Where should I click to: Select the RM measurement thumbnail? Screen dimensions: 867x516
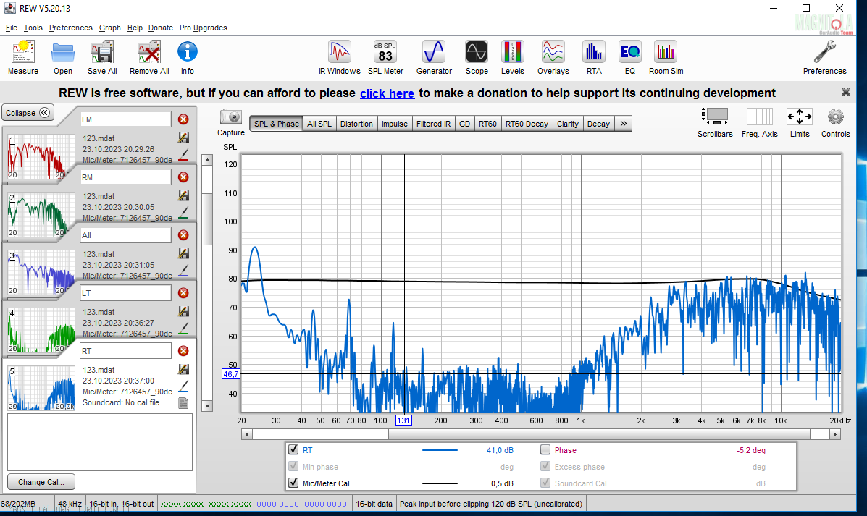click(x=41, y=215)
